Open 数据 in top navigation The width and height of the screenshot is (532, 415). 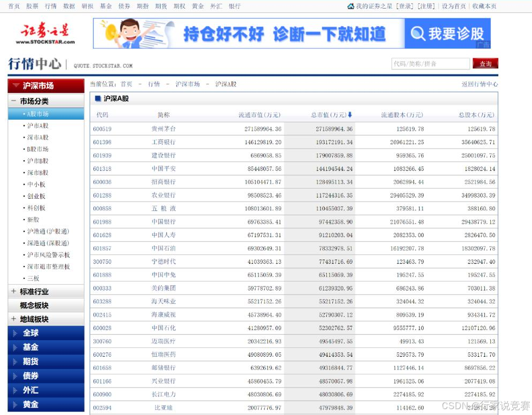69,6
